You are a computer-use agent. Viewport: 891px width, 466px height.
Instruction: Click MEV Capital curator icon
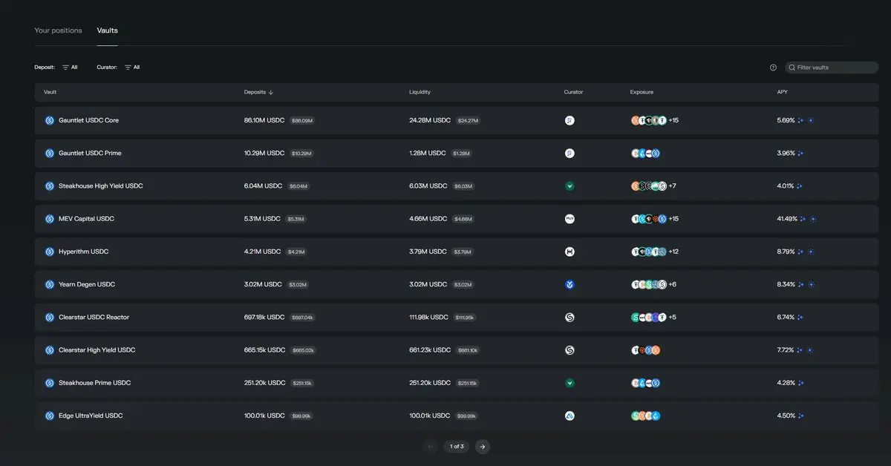tap(569, 219)
